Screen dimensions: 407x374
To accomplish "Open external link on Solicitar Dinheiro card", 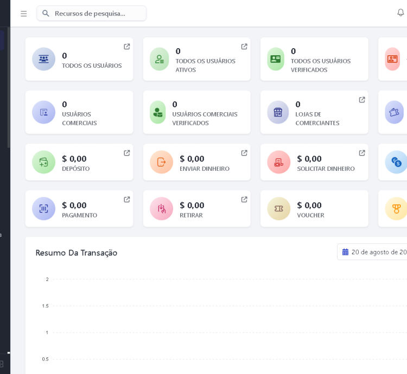I will (x=362, y=153).
